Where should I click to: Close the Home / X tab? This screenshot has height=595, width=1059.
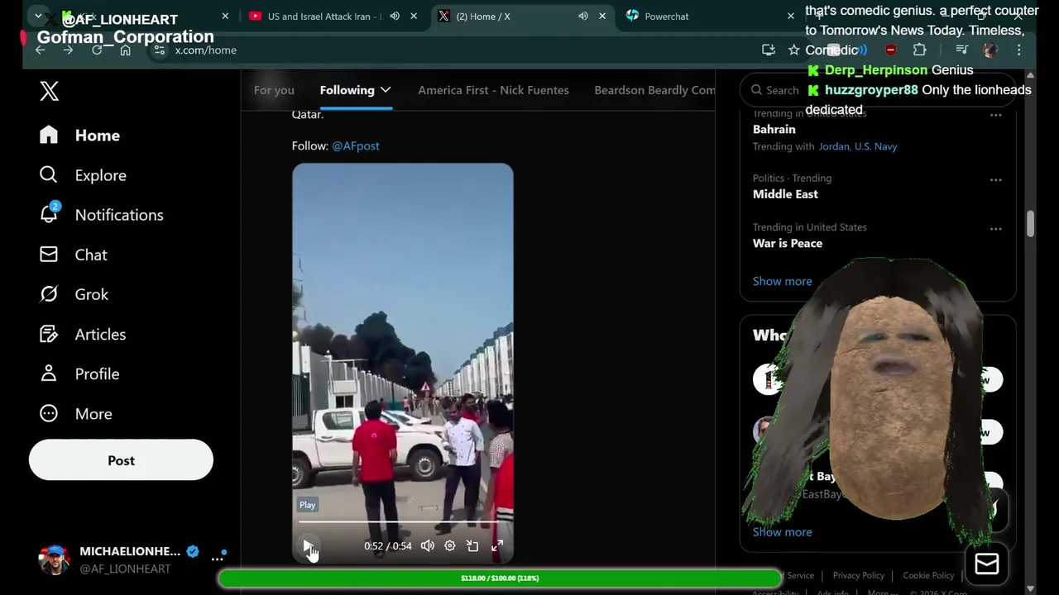click(602, 17)
